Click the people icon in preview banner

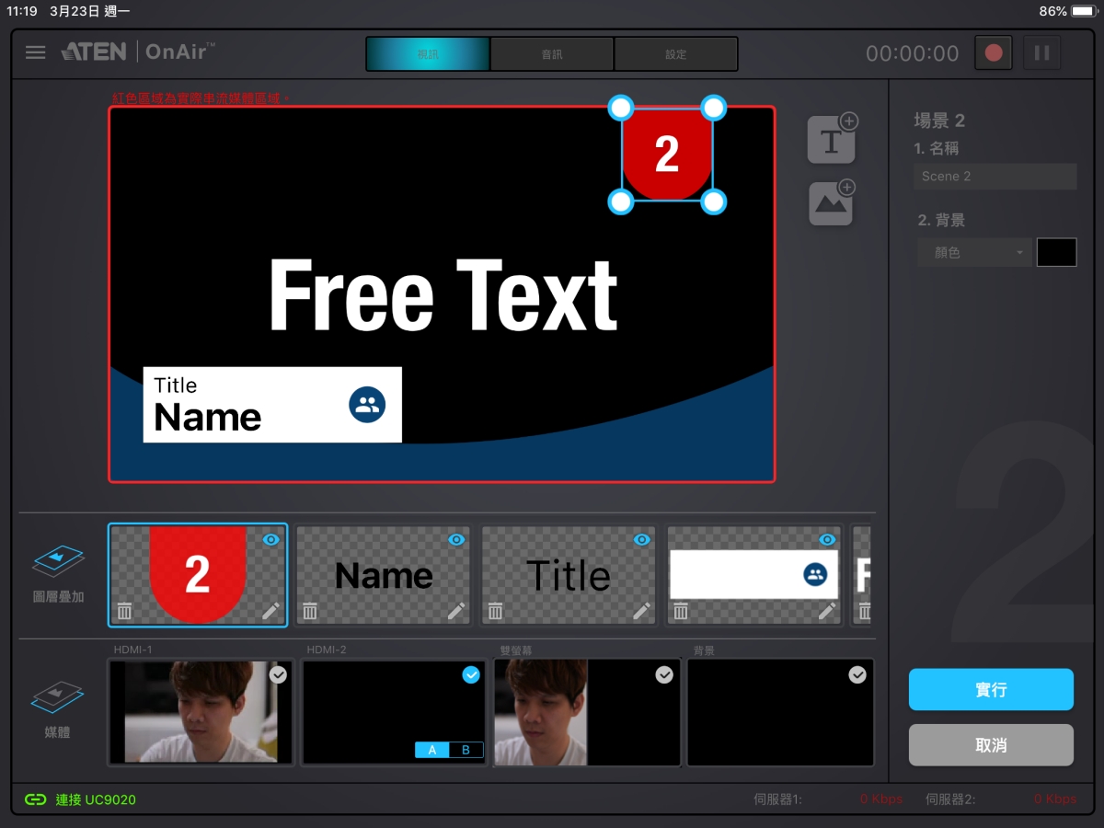(367, 405)
